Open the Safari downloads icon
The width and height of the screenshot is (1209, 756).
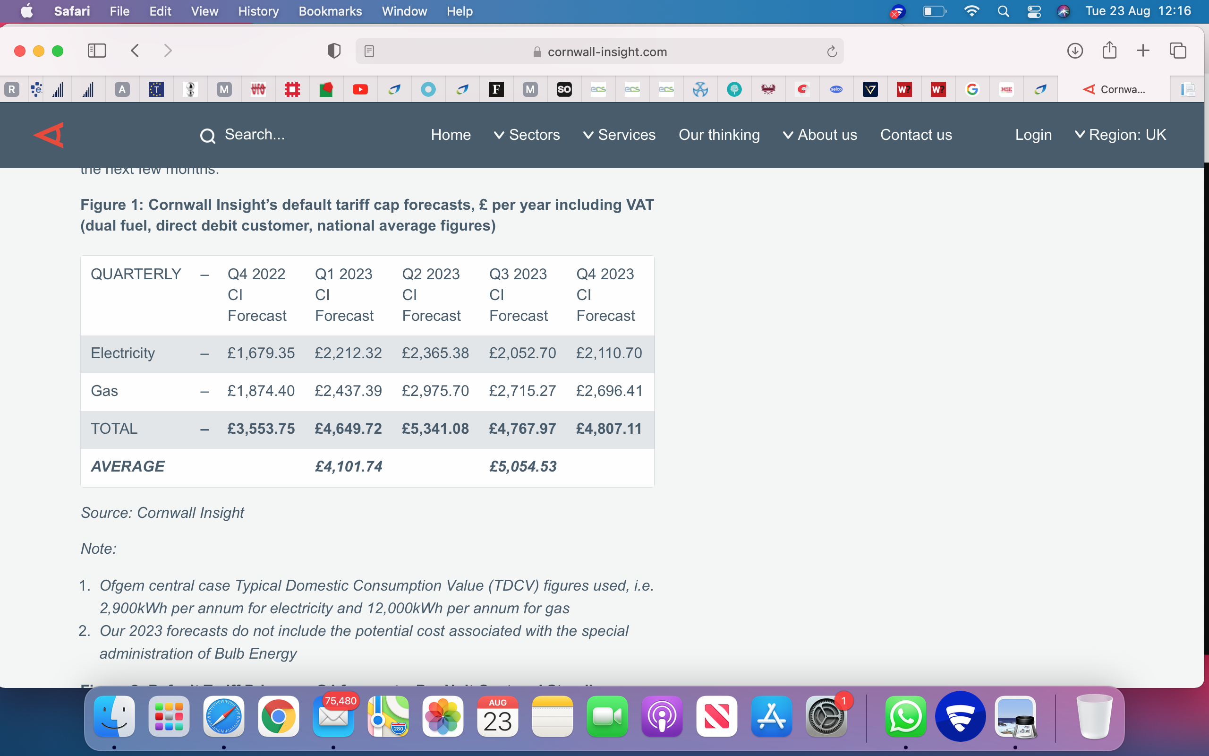point(1074,51)
